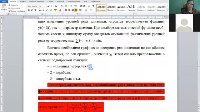Toggle italic (К) formatting
This screenshot has width=200, height=112.
pos(32,10)
